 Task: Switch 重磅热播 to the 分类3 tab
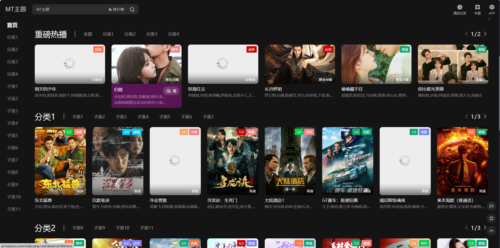(152, 34)
